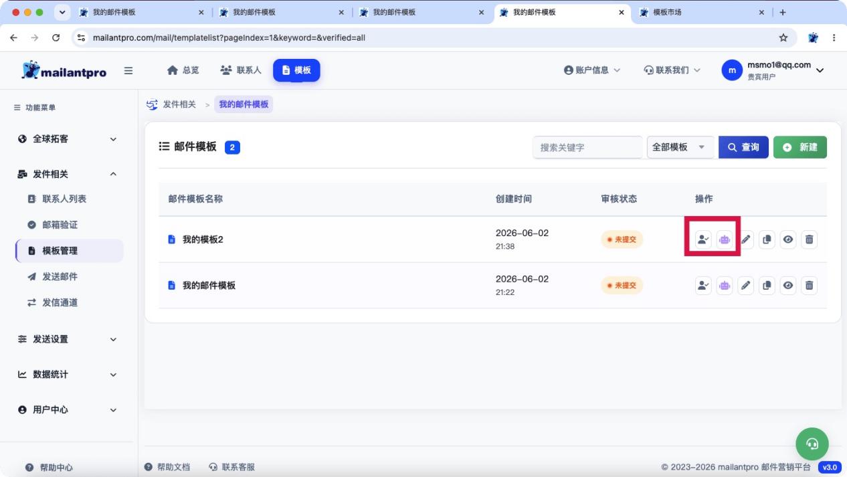The width and height of the screenshot is (847, 477).
Task: Open the mailantpro browser extension icon
Action: tap(814, 37)
